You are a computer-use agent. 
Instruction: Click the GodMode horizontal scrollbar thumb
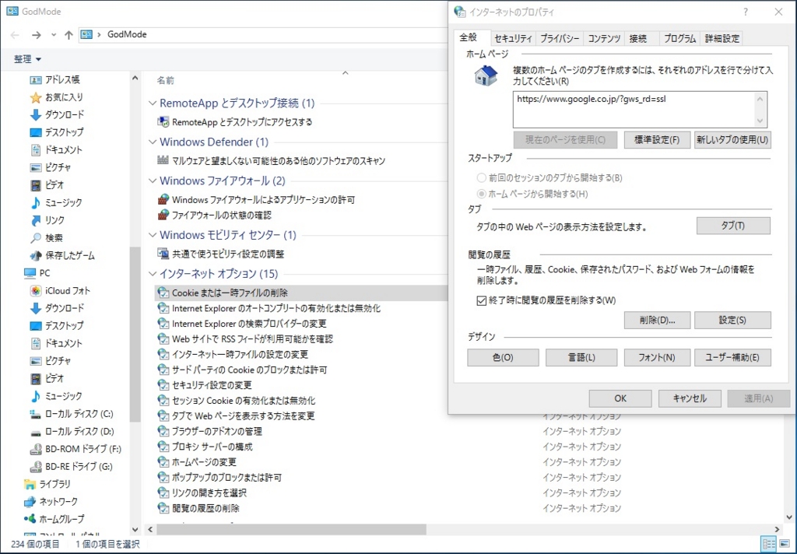[291, 530]
